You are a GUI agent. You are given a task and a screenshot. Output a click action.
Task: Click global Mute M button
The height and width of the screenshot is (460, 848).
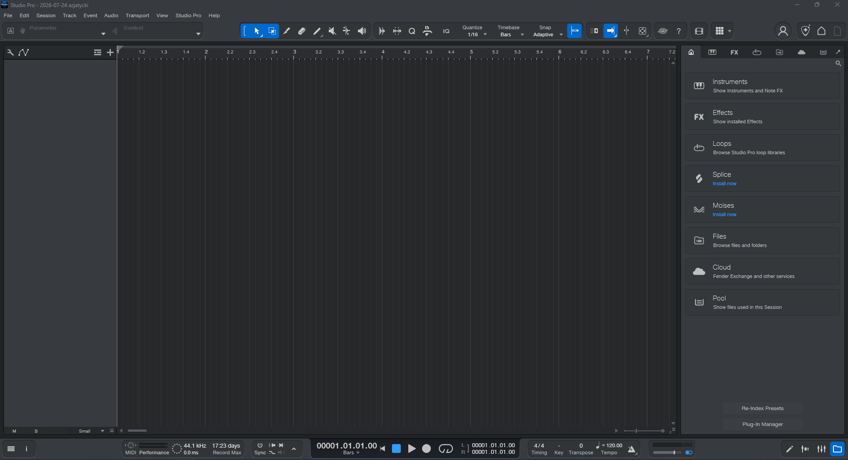[x=15, y=431]
